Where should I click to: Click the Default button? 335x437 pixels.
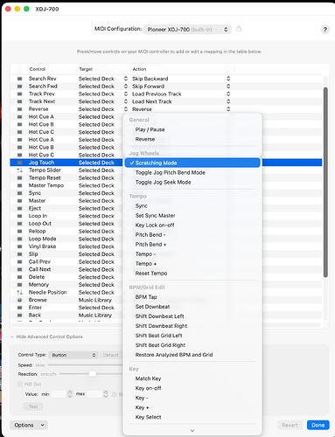pyautogui.click(x=111, y=355)
